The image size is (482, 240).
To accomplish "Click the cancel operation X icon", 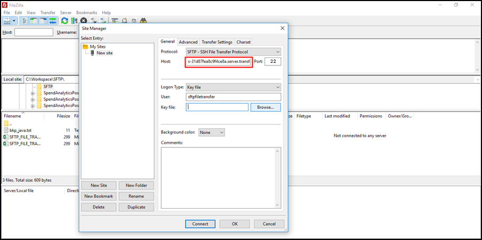I will point(83,21).
